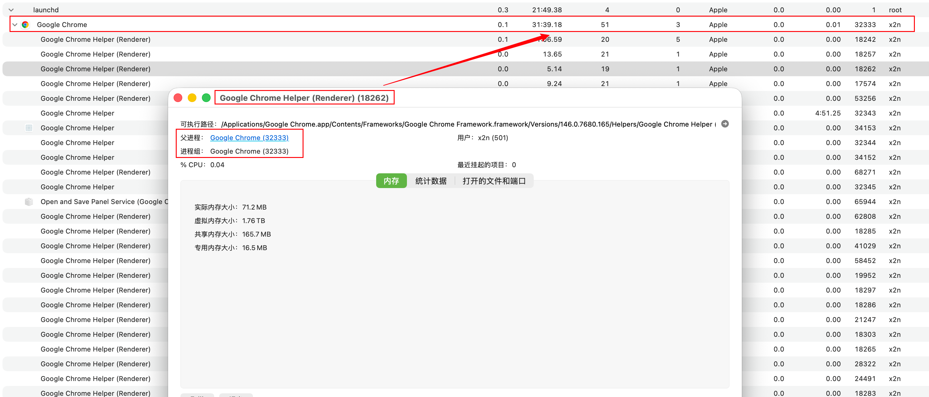The width and height of the screenshot is (929, 397).
Task: Select the Open and Save Panel Service row
Action: (104, 202)
